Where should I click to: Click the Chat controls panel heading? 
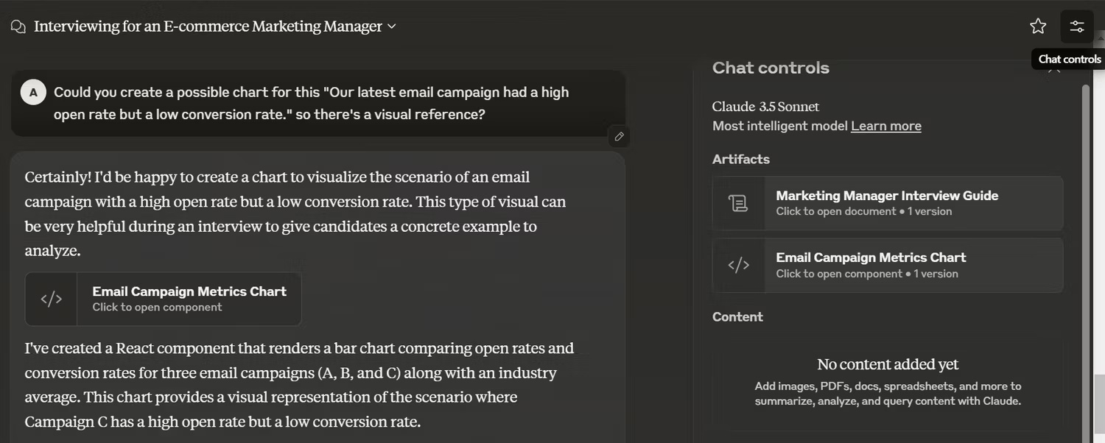click(771, 68)
